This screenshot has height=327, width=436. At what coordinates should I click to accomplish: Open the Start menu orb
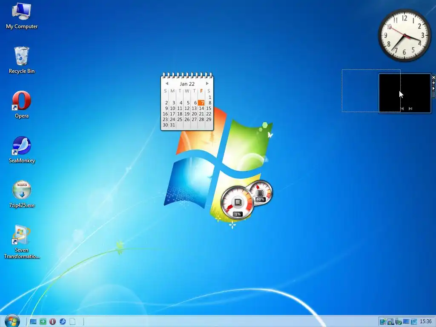[12, 321]
